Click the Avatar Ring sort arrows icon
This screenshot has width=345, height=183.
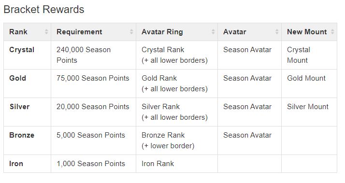coord(213,32)
